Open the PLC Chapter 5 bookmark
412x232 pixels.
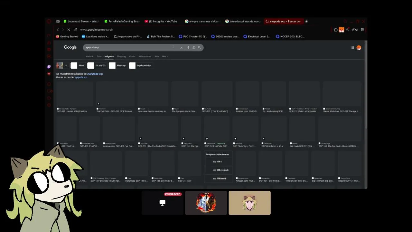[x=193, y=37]
